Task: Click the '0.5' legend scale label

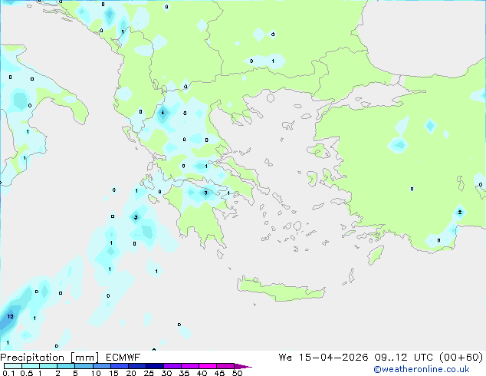Action: coord(27,373)
